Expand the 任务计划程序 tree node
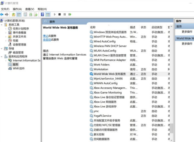 pyautogui.click(x=6, y=29)
